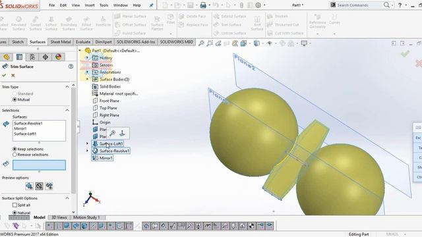422x237 pixels.
Task: Open the 3D Views tab
Action: (x=59, y=217)
